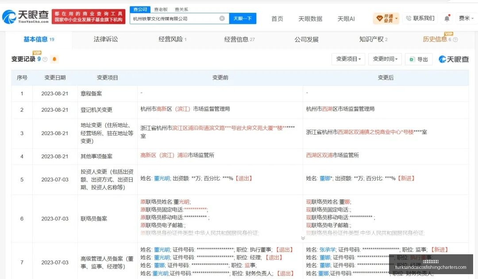
Task: Click the 变更日期 column header
Action: tap(55, 78)
